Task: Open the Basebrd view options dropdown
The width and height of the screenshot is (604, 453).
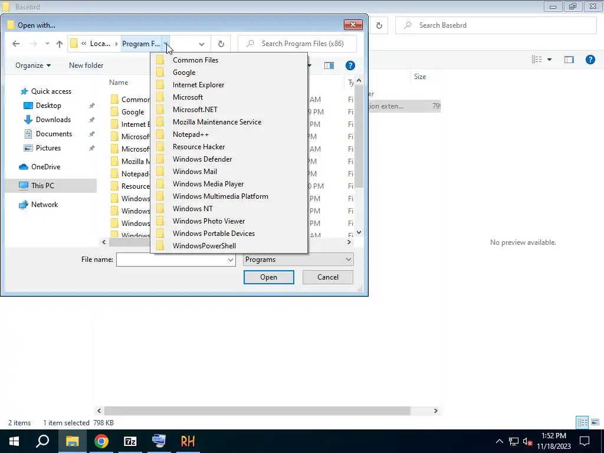Action: (549, 60)
